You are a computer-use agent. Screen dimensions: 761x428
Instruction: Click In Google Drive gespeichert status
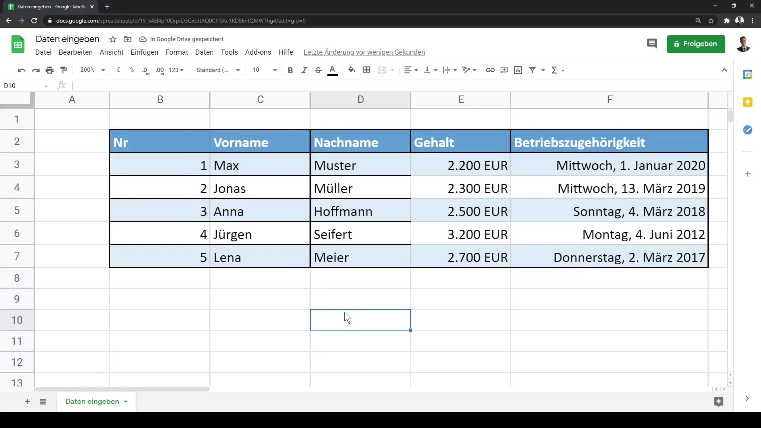tap(181, 39)
